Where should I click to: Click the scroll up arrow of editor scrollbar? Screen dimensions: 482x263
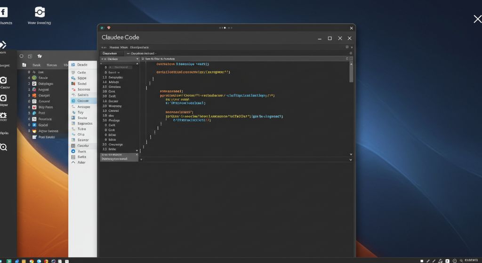coord(351,64)
